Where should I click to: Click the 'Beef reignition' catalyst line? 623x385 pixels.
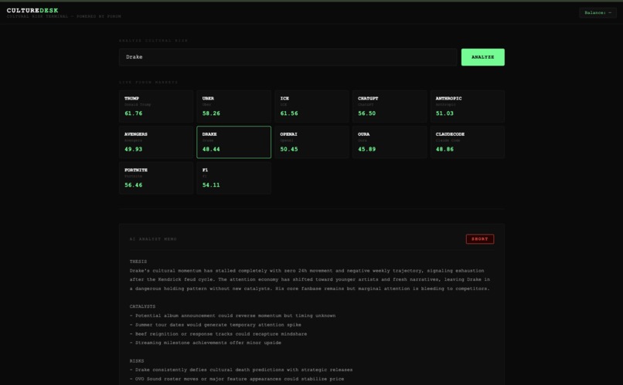click(x=218, y=334)
